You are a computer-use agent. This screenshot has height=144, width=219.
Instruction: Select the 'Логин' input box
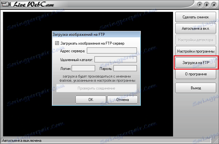coord(83,68)
